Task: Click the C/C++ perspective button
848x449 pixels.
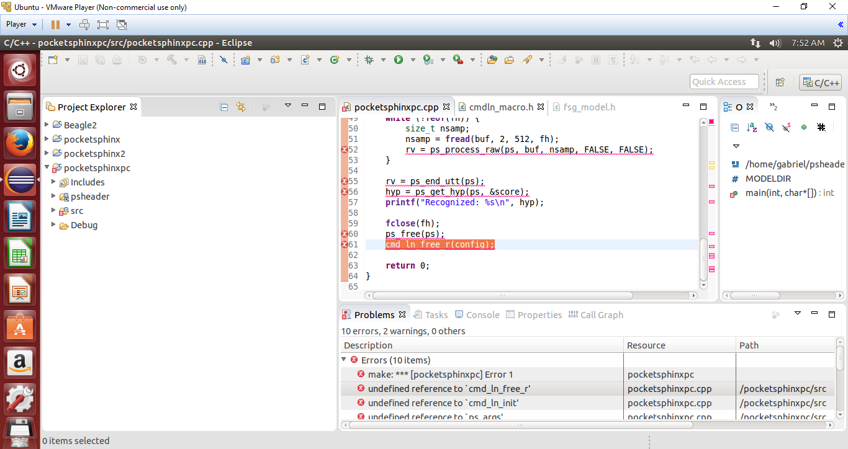Action: (820, 82)
